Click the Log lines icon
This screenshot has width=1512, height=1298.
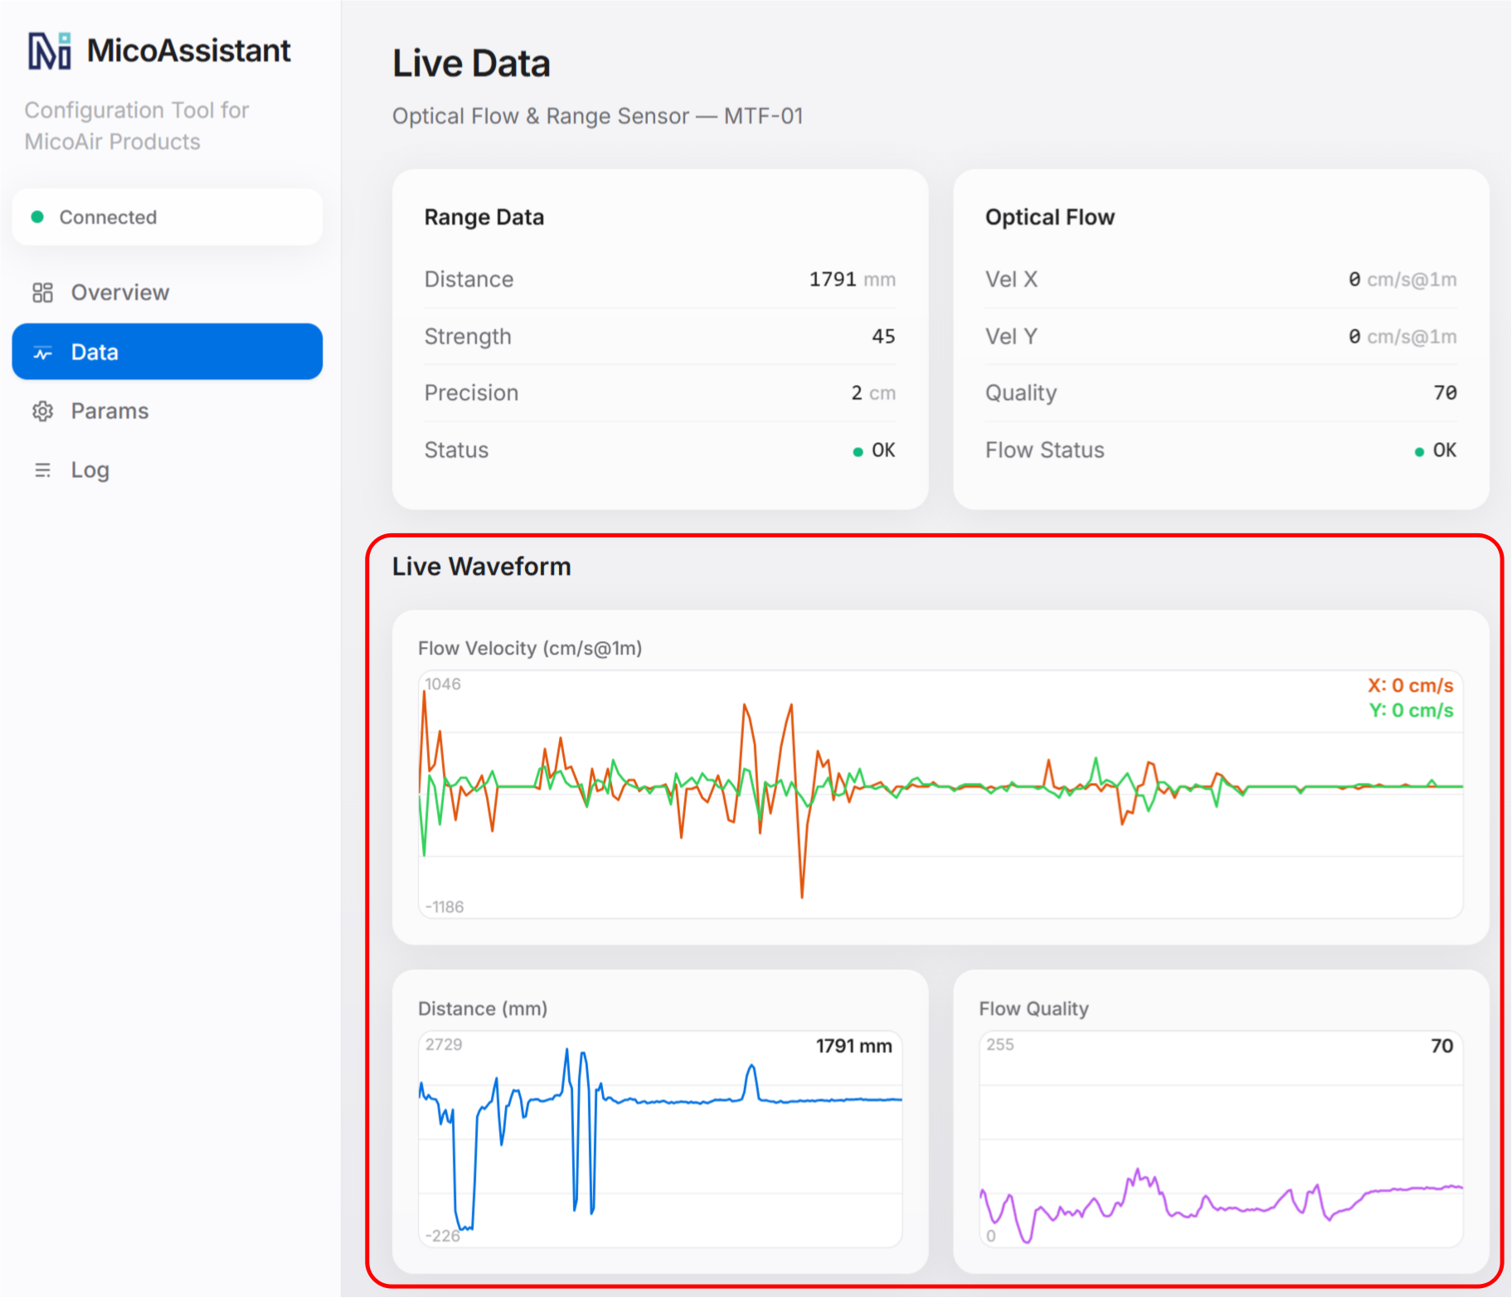pyautogui.click(x=42, y=470)
